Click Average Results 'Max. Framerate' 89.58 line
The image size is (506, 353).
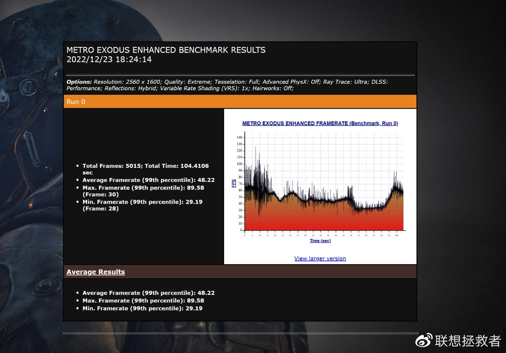(x=143, y=301)
